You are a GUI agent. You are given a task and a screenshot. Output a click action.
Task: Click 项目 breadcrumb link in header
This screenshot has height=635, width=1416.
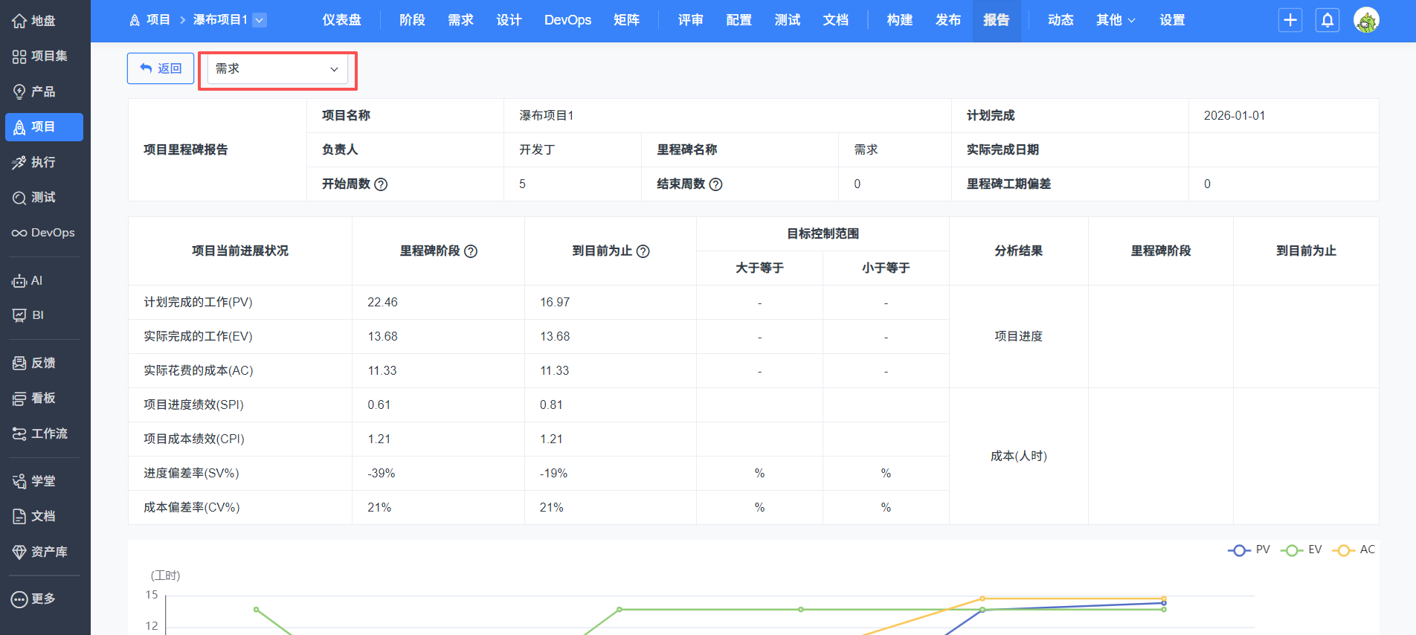click(150, 20)
